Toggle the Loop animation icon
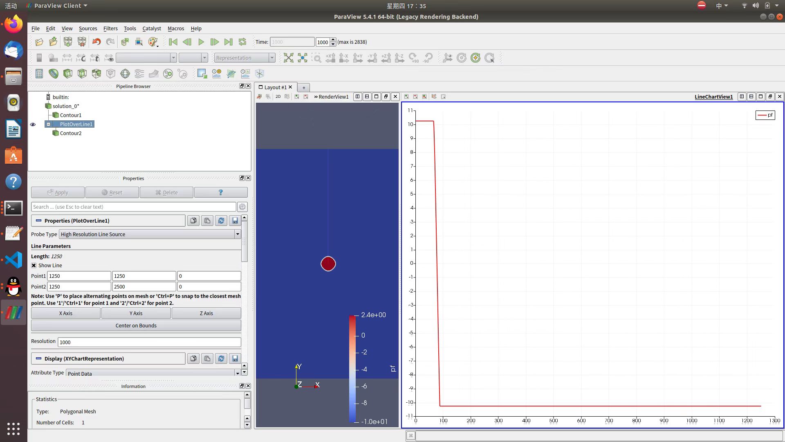This screenshot has height=442, width=785. pos(242,42)
